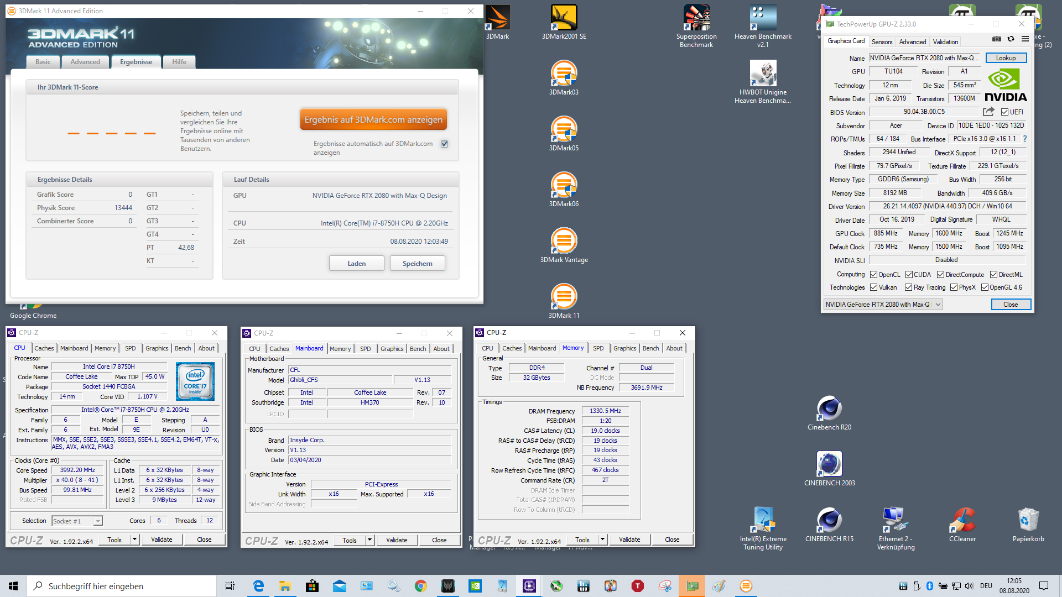This screenshot has height=597, width=1062.
Task: Open 3DMark 11 desktop icon
Action: click(x=564, y=301)
